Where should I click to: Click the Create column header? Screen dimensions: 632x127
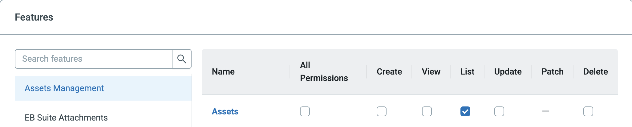(389, 72)
